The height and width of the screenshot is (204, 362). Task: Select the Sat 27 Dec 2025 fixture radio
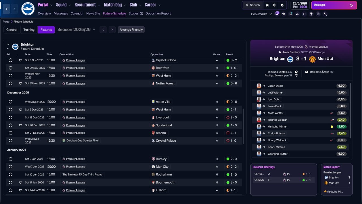point(10,133)
